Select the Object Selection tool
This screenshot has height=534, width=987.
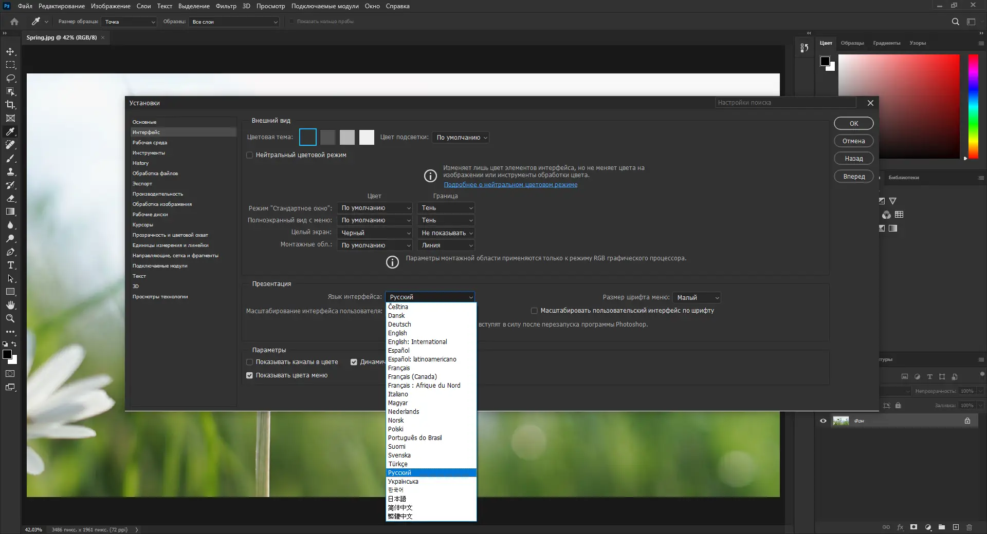click(10, 91)
